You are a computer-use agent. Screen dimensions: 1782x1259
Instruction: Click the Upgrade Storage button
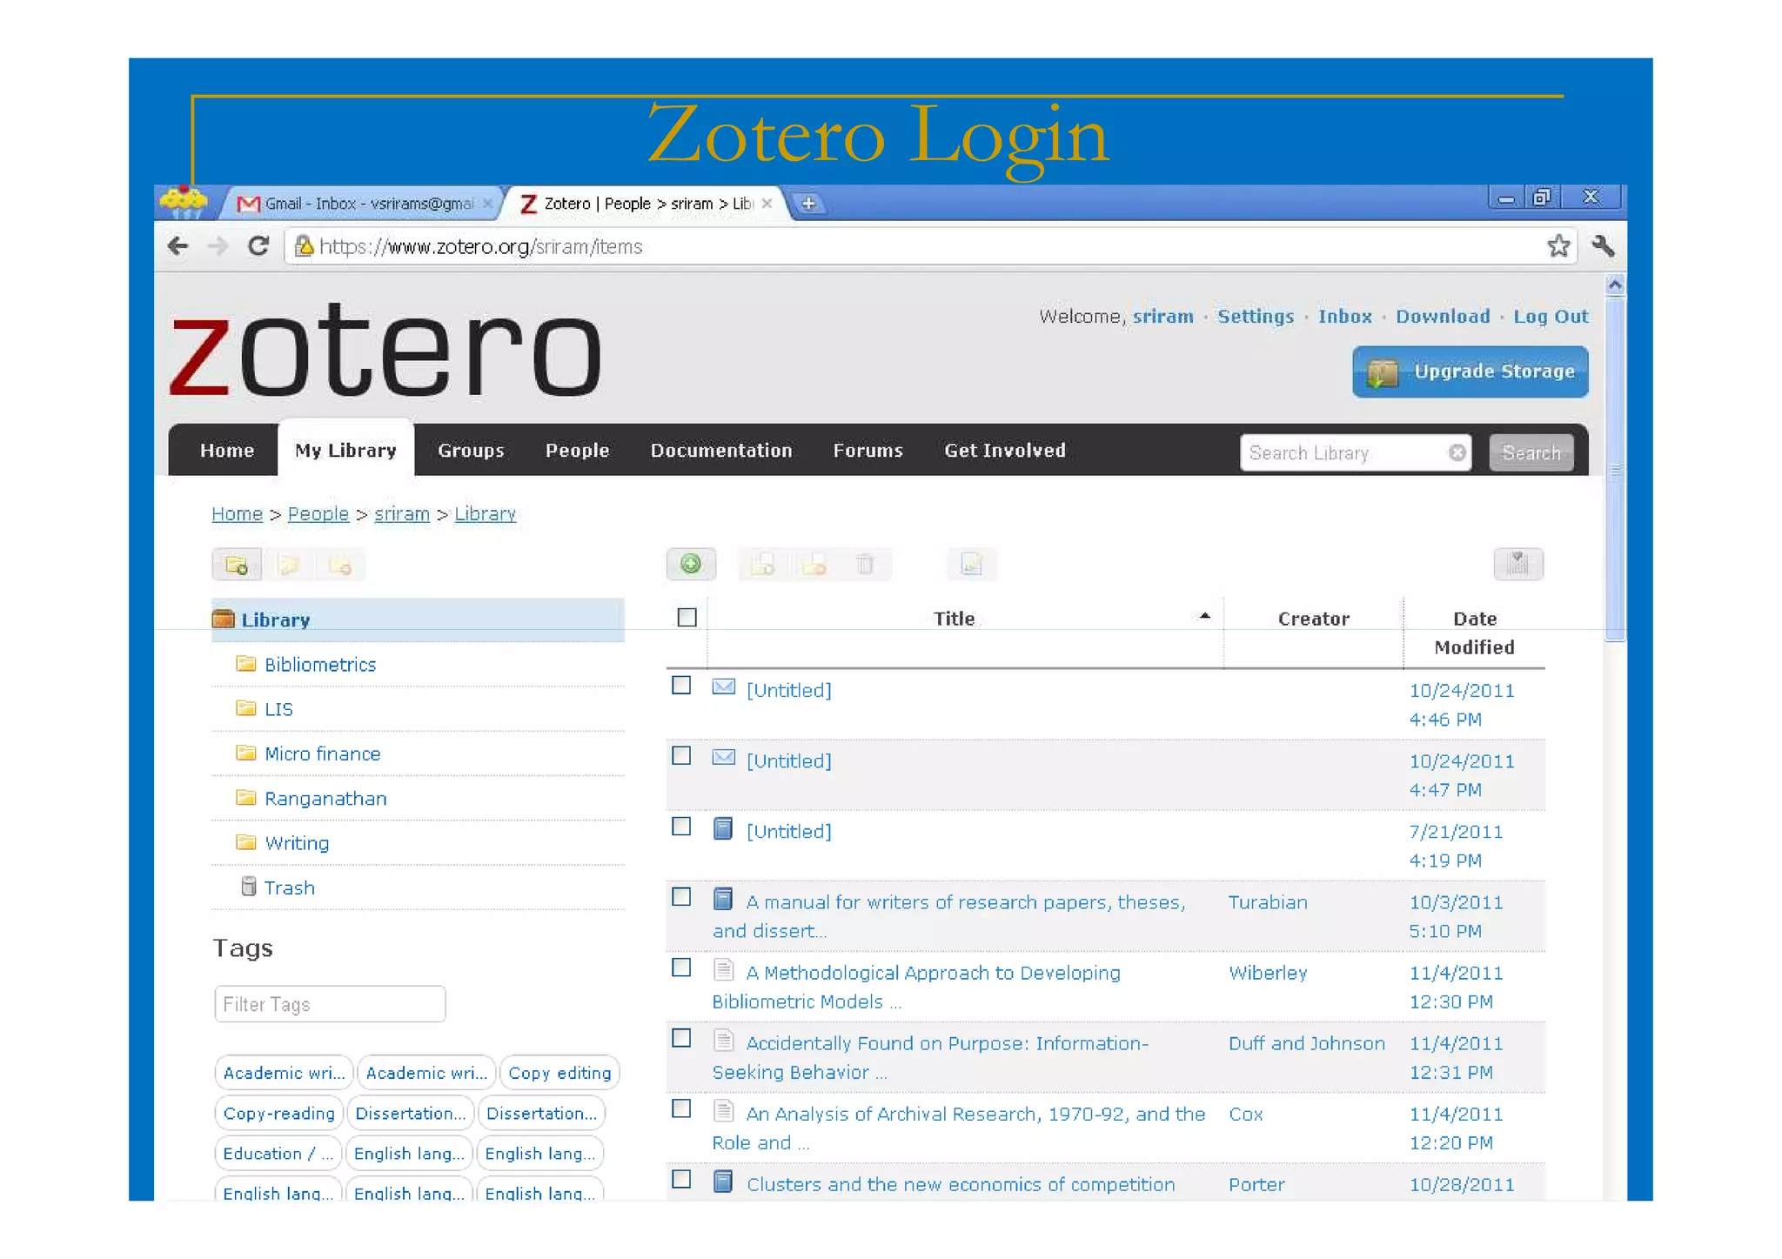[x=1470, y=372]
